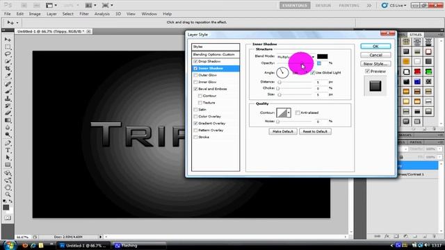
Task: Select the Zoom tool
Action: click(x=8, y=194)
